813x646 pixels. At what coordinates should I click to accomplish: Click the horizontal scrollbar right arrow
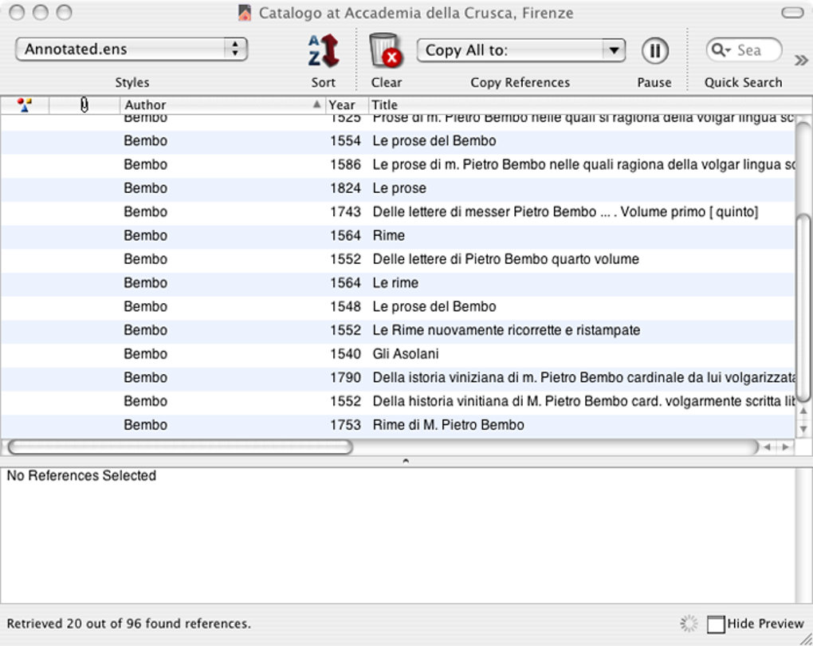(786, 447)
